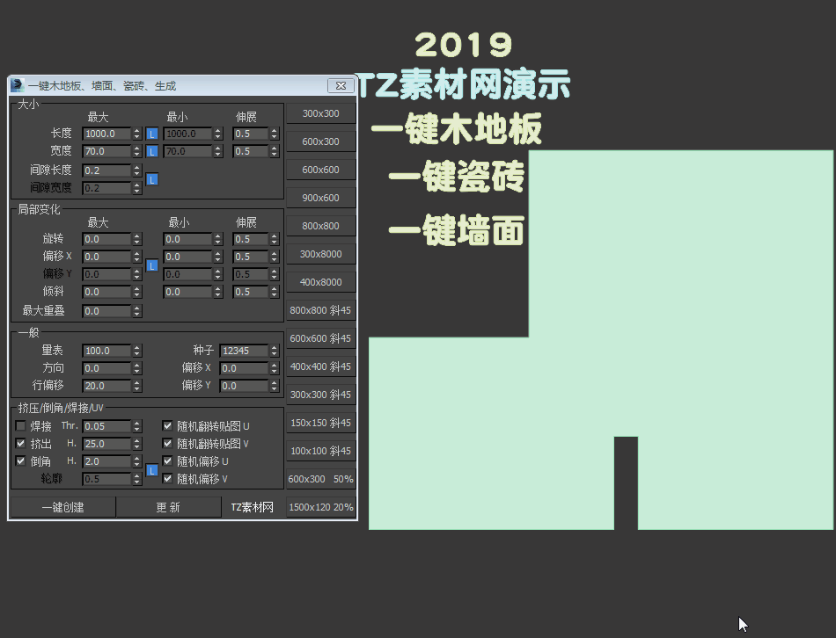Click the 更新 update button
This screenshot has width=836, height=638.
[x=168, y=507]
